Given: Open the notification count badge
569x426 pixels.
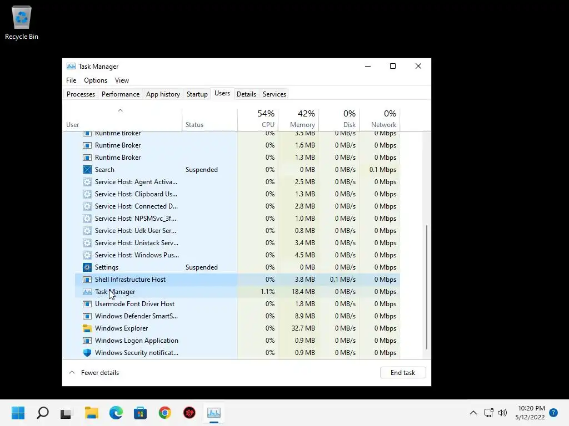Looking at the screenshot, I should pyautogui.click(x=553, y=413).
